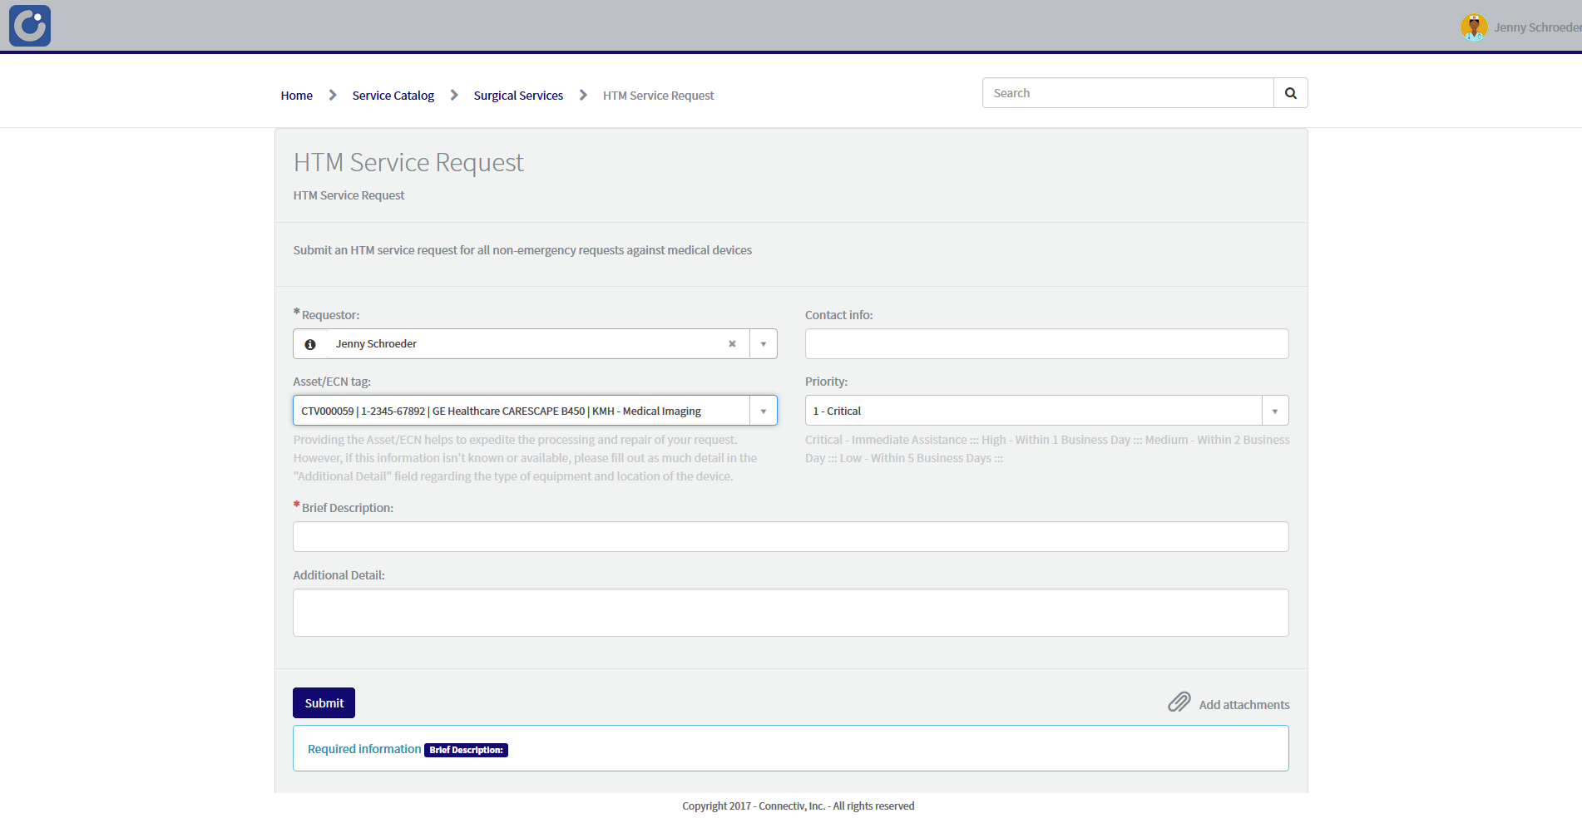Click the Contact info text field

click(x=1046, y=343)
